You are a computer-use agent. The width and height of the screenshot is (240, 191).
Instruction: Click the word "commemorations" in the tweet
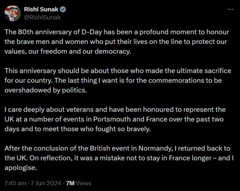point(176,81)
